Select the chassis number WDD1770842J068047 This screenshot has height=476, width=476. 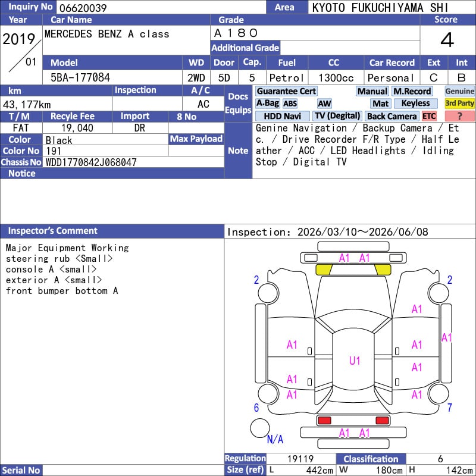91,162
